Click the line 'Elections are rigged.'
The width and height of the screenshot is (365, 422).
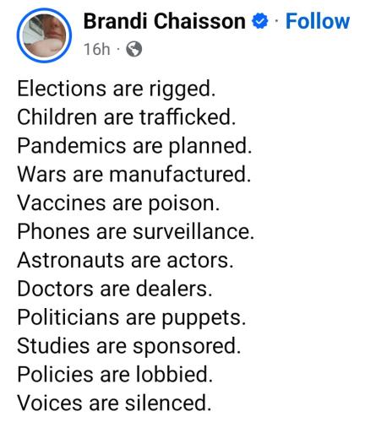pyautogui.click(x=117, y=89)
